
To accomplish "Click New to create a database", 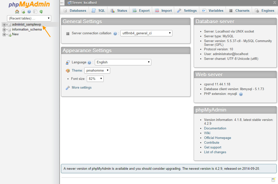I will (x=15, y=34).
